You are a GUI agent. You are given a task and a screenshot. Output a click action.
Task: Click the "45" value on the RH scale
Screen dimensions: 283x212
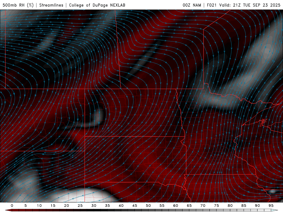[135, 206]
